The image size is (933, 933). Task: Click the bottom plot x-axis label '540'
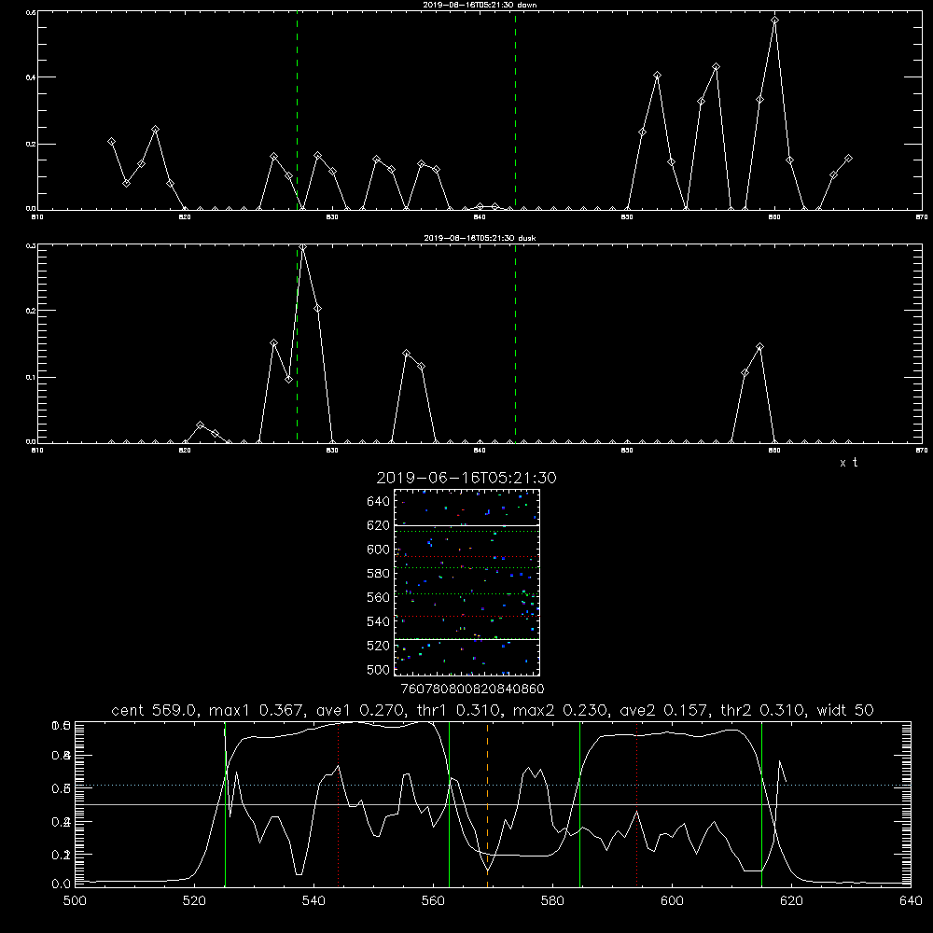tap(313, 901)
